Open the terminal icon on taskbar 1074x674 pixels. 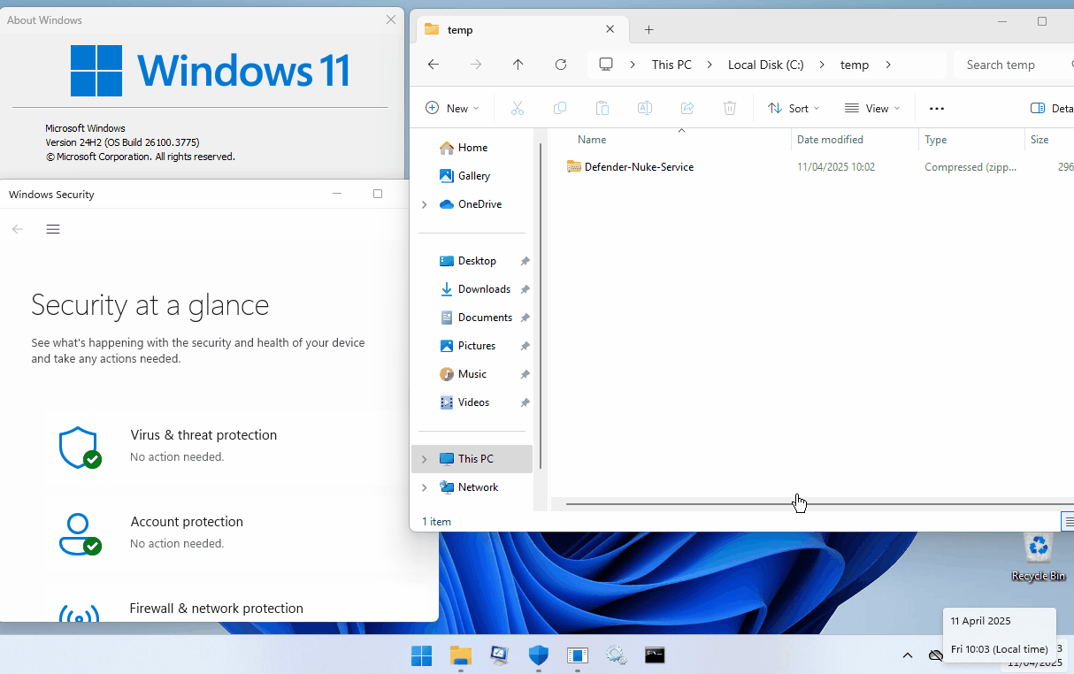(655, 655)
